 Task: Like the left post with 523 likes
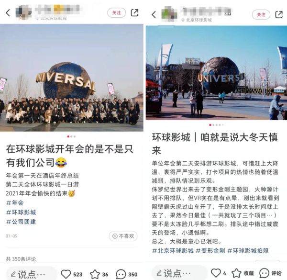[66, 274]
